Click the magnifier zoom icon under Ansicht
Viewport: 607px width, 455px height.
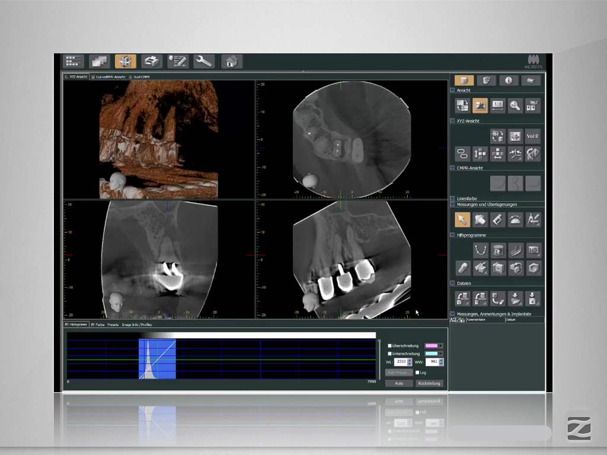pyautogui.click(x=515, y=105)
